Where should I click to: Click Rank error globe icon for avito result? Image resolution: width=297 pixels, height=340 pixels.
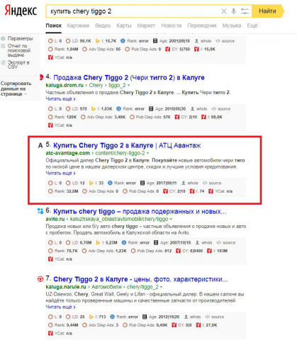pyautogui.click(x=124, y=242)
